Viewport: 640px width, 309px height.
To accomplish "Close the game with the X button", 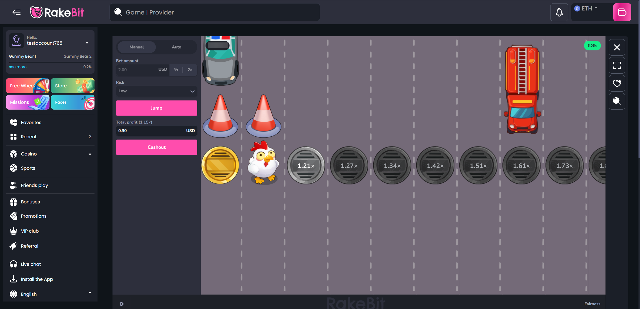I will (617, 47).
